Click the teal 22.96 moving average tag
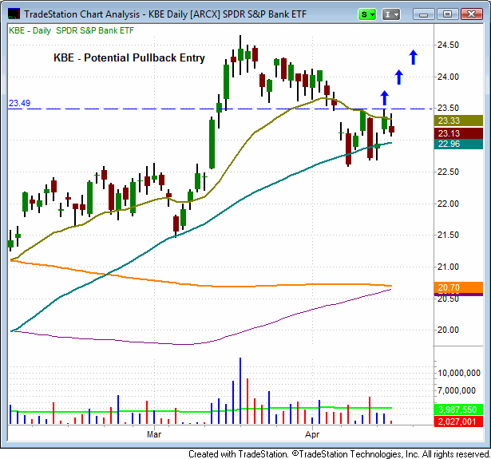The image size is (491, 459). click(458, 144)
